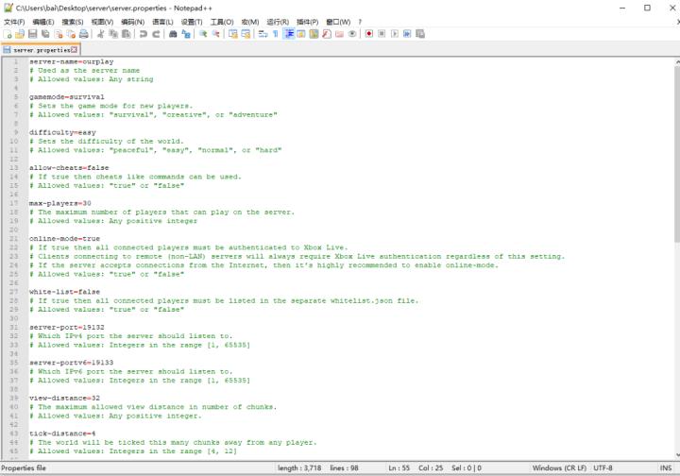Close the server.properties tab with its X
680x476 pixels.
coord(75,49)
